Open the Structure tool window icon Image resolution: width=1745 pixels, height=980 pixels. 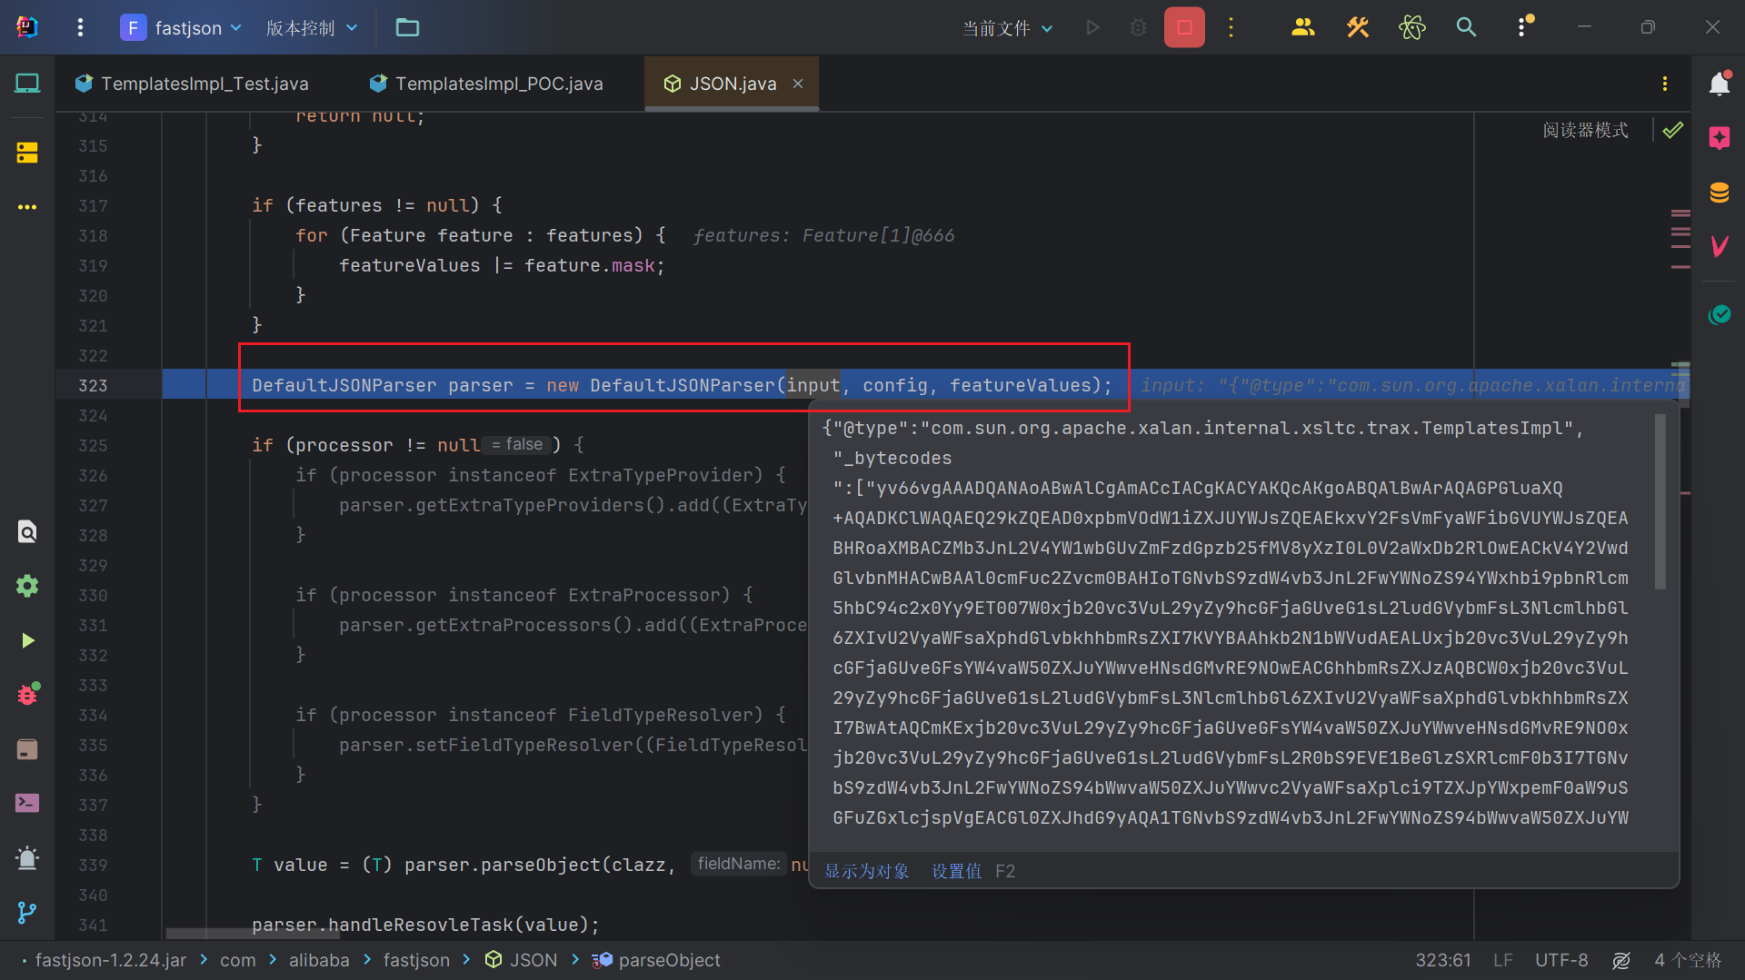click(x=27, y=153)
